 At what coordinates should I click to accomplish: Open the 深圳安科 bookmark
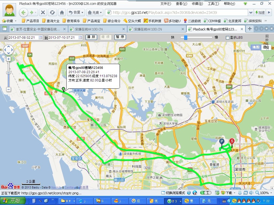(x=253, y=21)
